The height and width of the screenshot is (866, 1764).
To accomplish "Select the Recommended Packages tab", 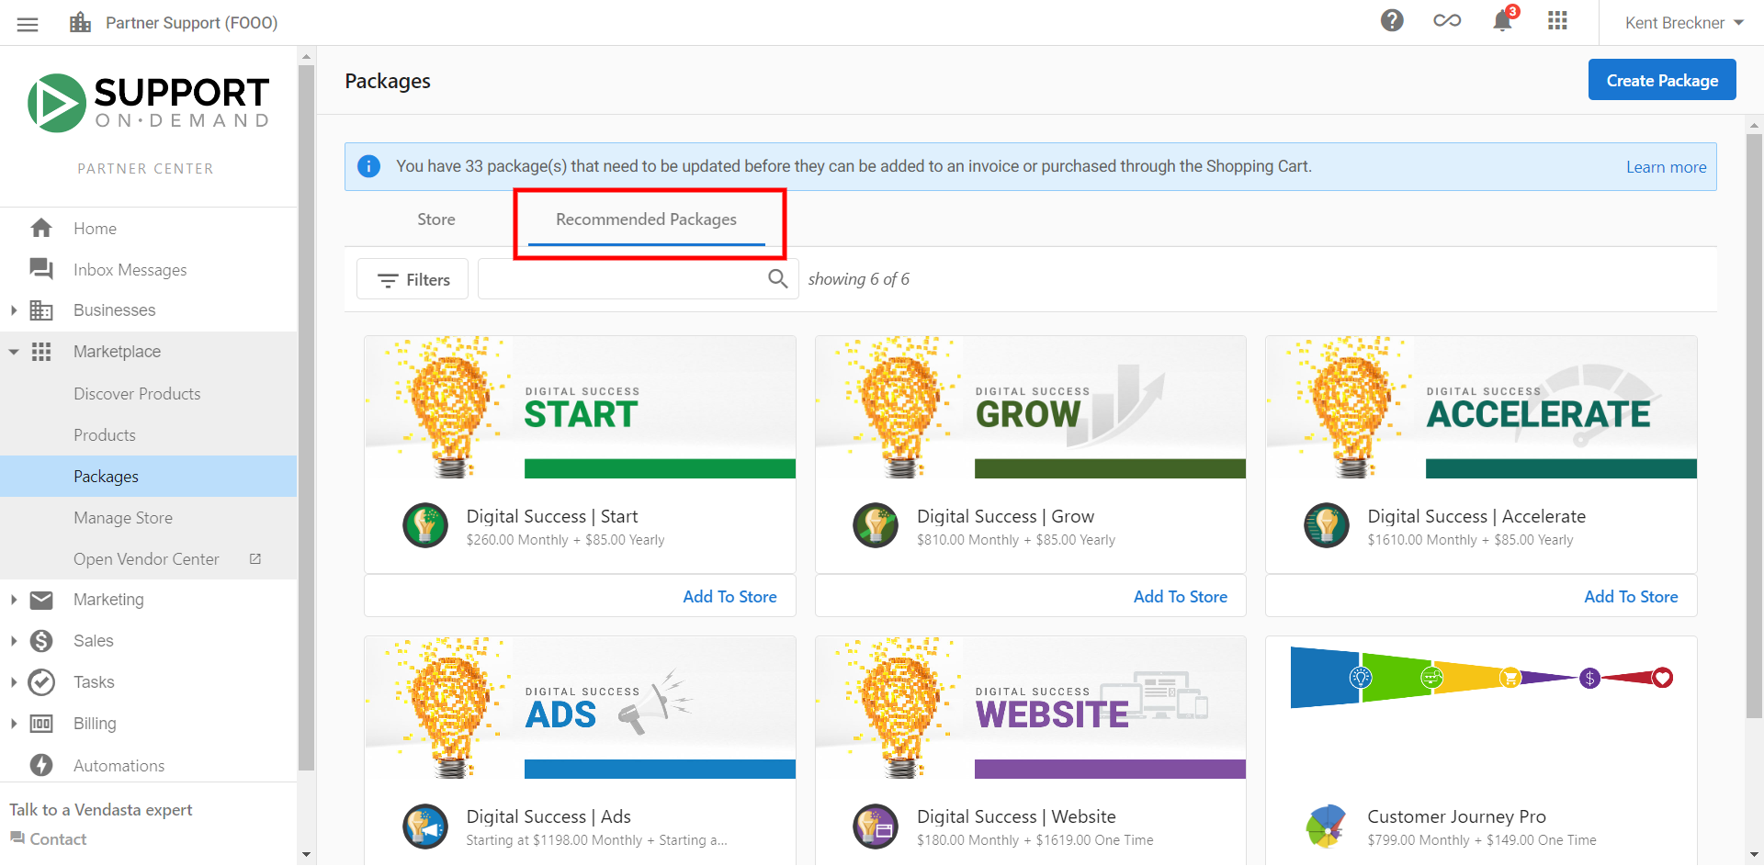I will 646,219.
